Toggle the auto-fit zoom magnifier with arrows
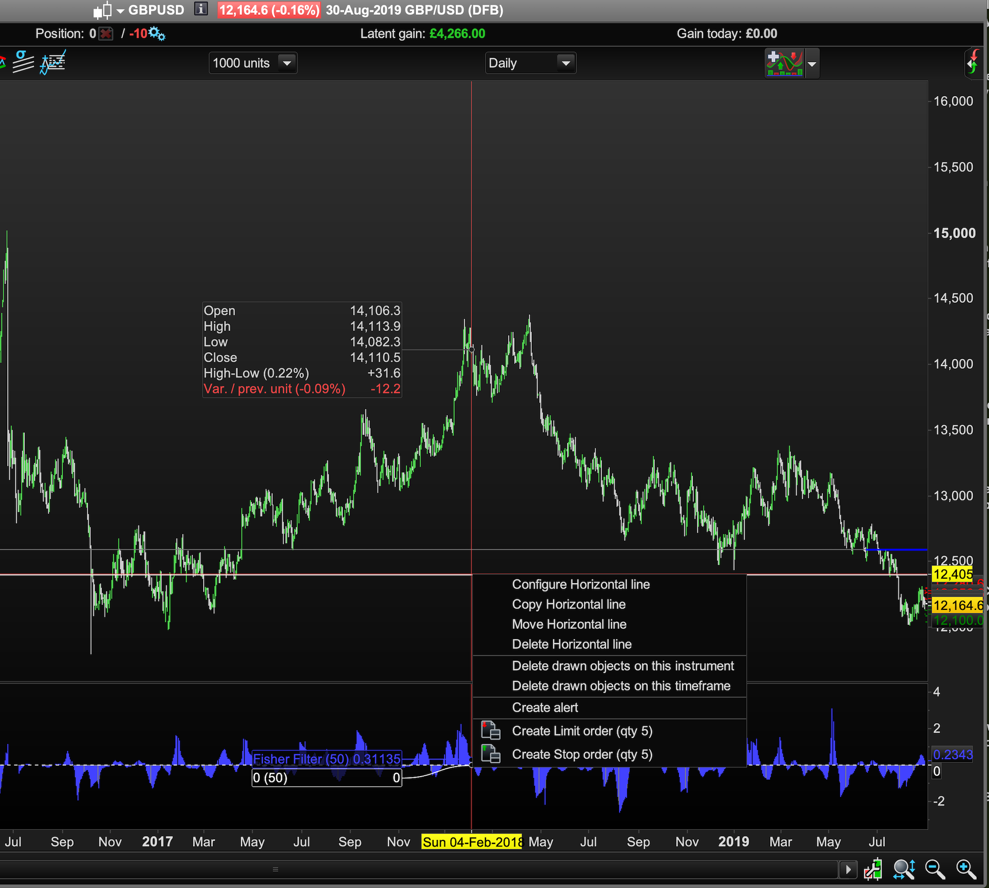 (x=904, y=869)
